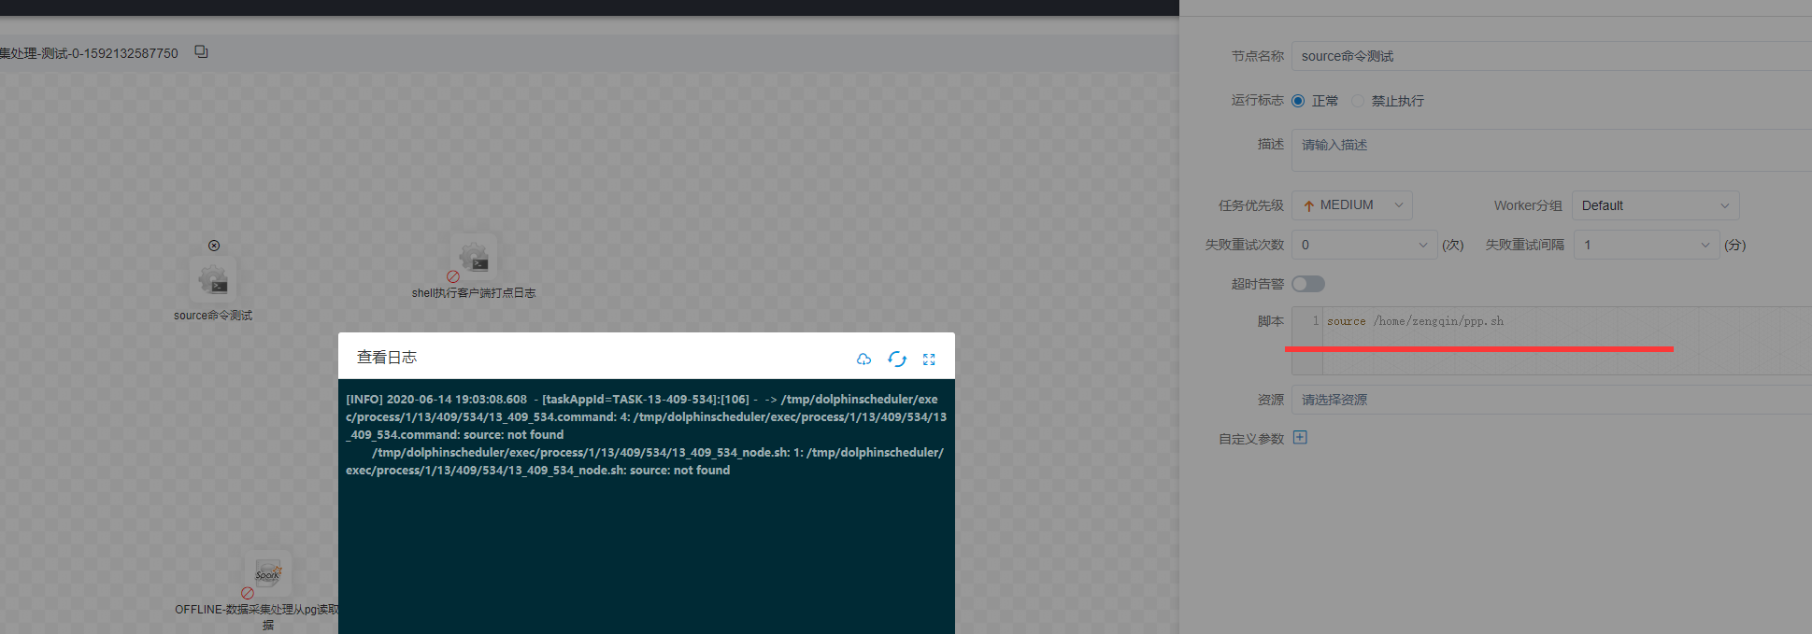
Task: Toggle the 超时告警 switch
Action: pos(1308,284)
